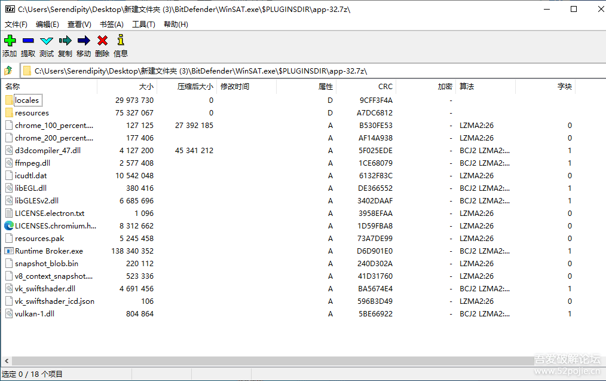Click the resources.pak file icon
Screen dimensions: 606x381
click(x=10, y=238)
